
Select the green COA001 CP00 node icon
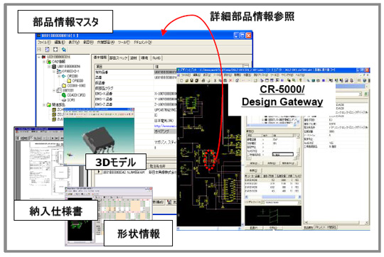tap(64, 95)
